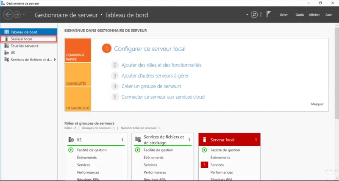Click Performances in Serveur local tile
This screenshot has height=181, width=339.
(222, 173)
